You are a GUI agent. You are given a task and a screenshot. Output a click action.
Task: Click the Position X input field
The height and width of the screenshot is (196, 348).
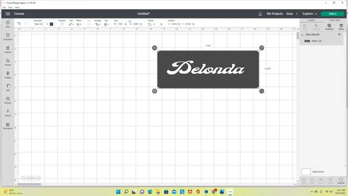coord(175,24)
